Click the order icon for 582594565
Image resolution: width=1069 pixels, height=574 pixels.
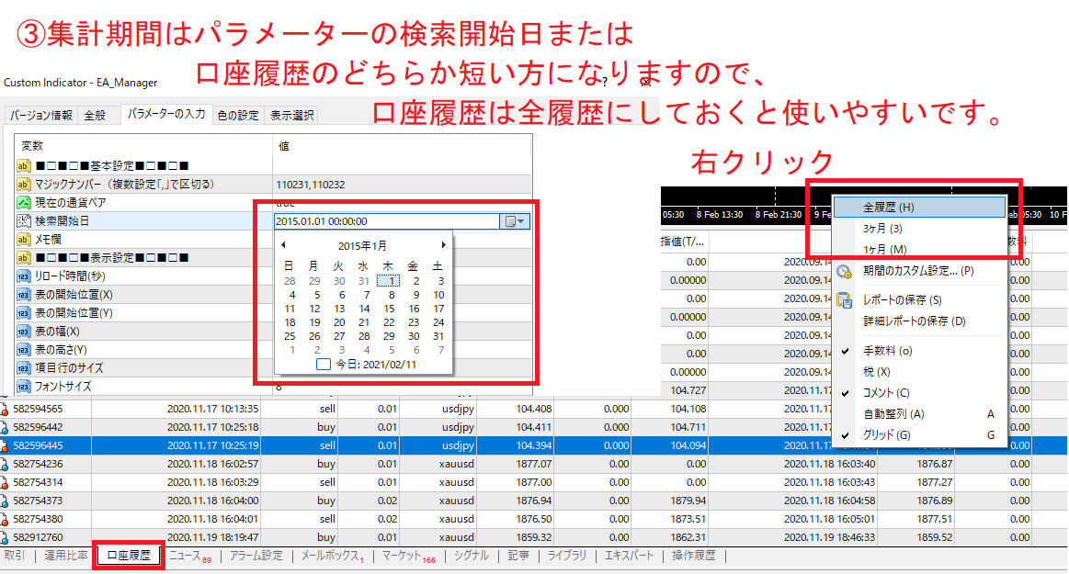[4, 410]
